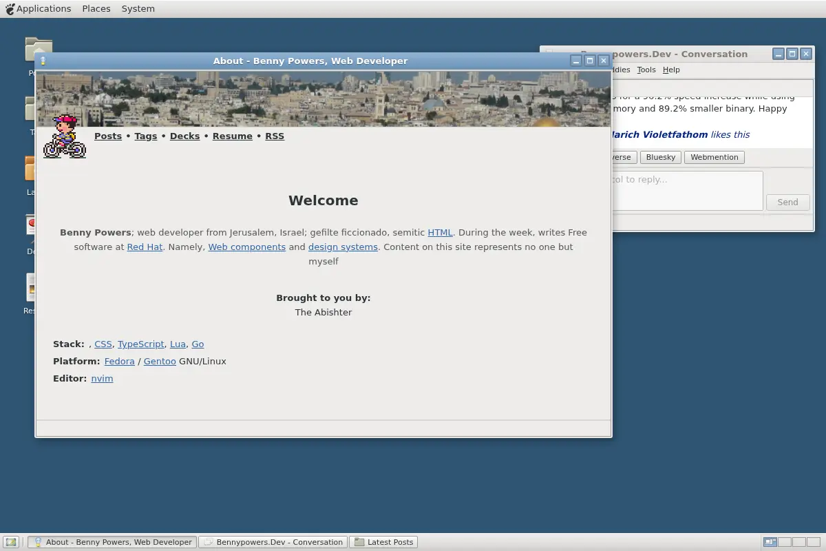Click the Bluesky button
Image resolution: width=826 pixels, height=551 pixels.
[x=661, y=157]
